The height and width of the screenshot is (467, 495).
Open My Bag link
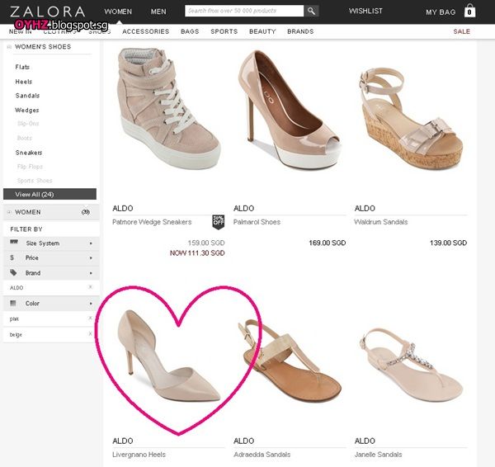click(441, 12)
